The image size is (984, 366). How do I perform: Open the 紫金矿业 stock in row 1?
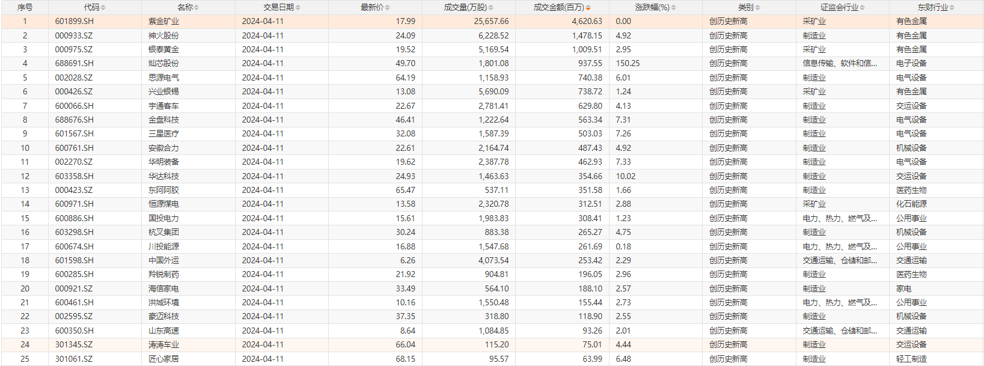tap(163, 21)
